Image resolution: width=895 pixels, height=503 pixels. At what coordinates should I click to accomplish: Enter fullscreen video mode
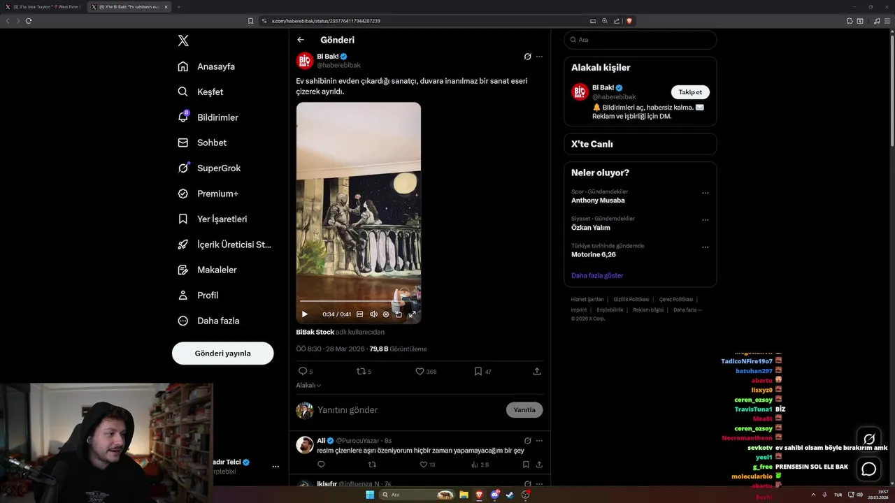(412, 314)
